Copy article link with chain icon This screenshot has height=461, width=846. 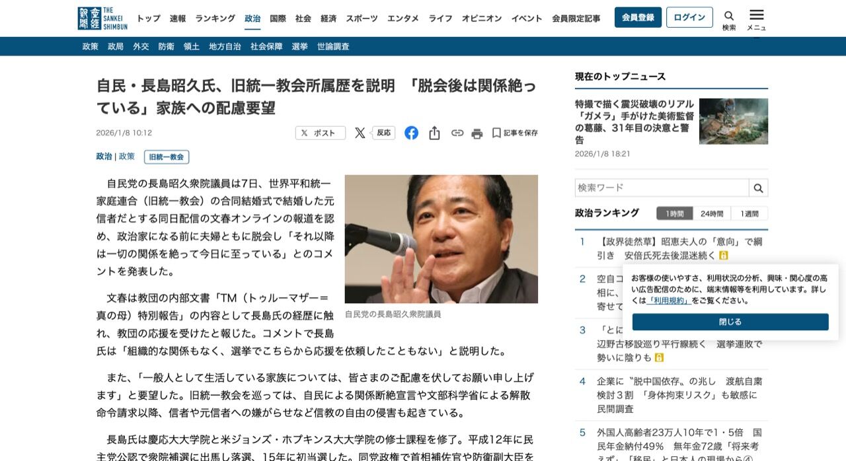coord(457,133)
